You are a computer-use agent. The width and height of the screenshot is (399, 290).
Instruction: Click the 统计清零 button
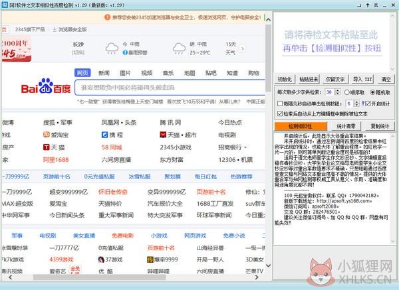[346, 126]
